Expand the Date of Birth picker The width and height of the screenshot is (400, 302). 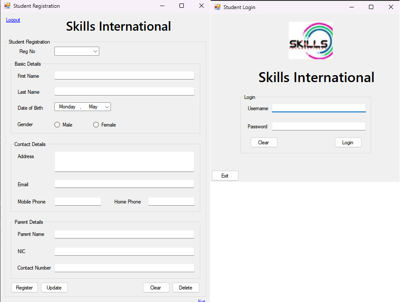coord(107,107)
